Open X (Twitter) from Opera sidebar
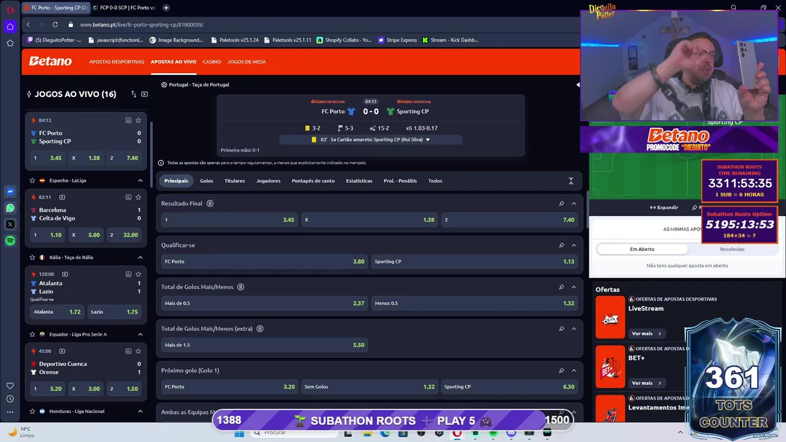Screen dimensions: 786x442 10,225
